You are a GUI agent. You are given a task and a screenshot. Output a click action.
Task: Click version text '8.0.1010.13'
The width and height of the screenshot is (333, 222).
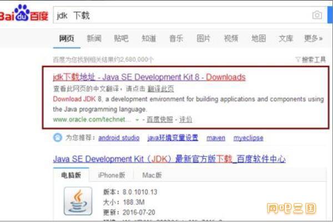[x=140, y=192]
